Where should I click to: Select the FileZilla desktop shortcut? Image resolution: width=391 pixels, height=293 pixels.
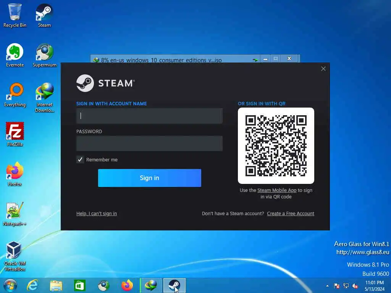click(15, 134)
